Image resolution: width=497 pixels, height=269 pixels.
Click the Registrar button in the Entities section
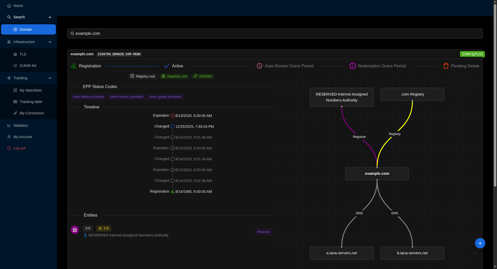click(x=263, y=232)
